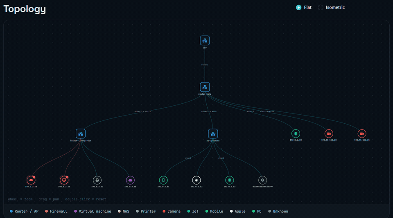
Task: Click the ap-upstairs access point node
Action: pyautogui.click(x=213, y=134)
